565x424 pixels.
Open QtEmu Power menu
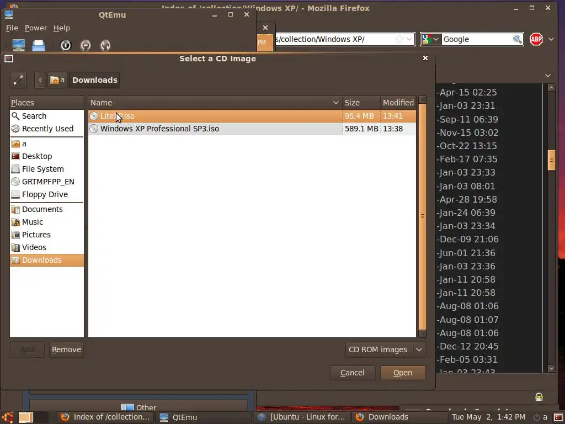pyautogui.click(x=36, y=28)
